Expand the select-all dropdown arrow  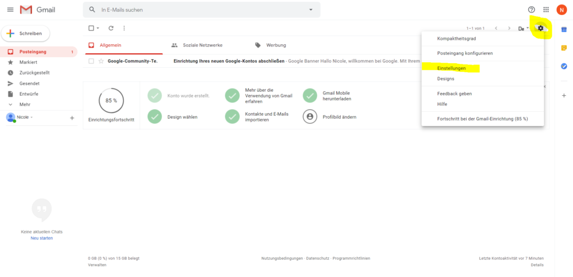click(98, 28)
